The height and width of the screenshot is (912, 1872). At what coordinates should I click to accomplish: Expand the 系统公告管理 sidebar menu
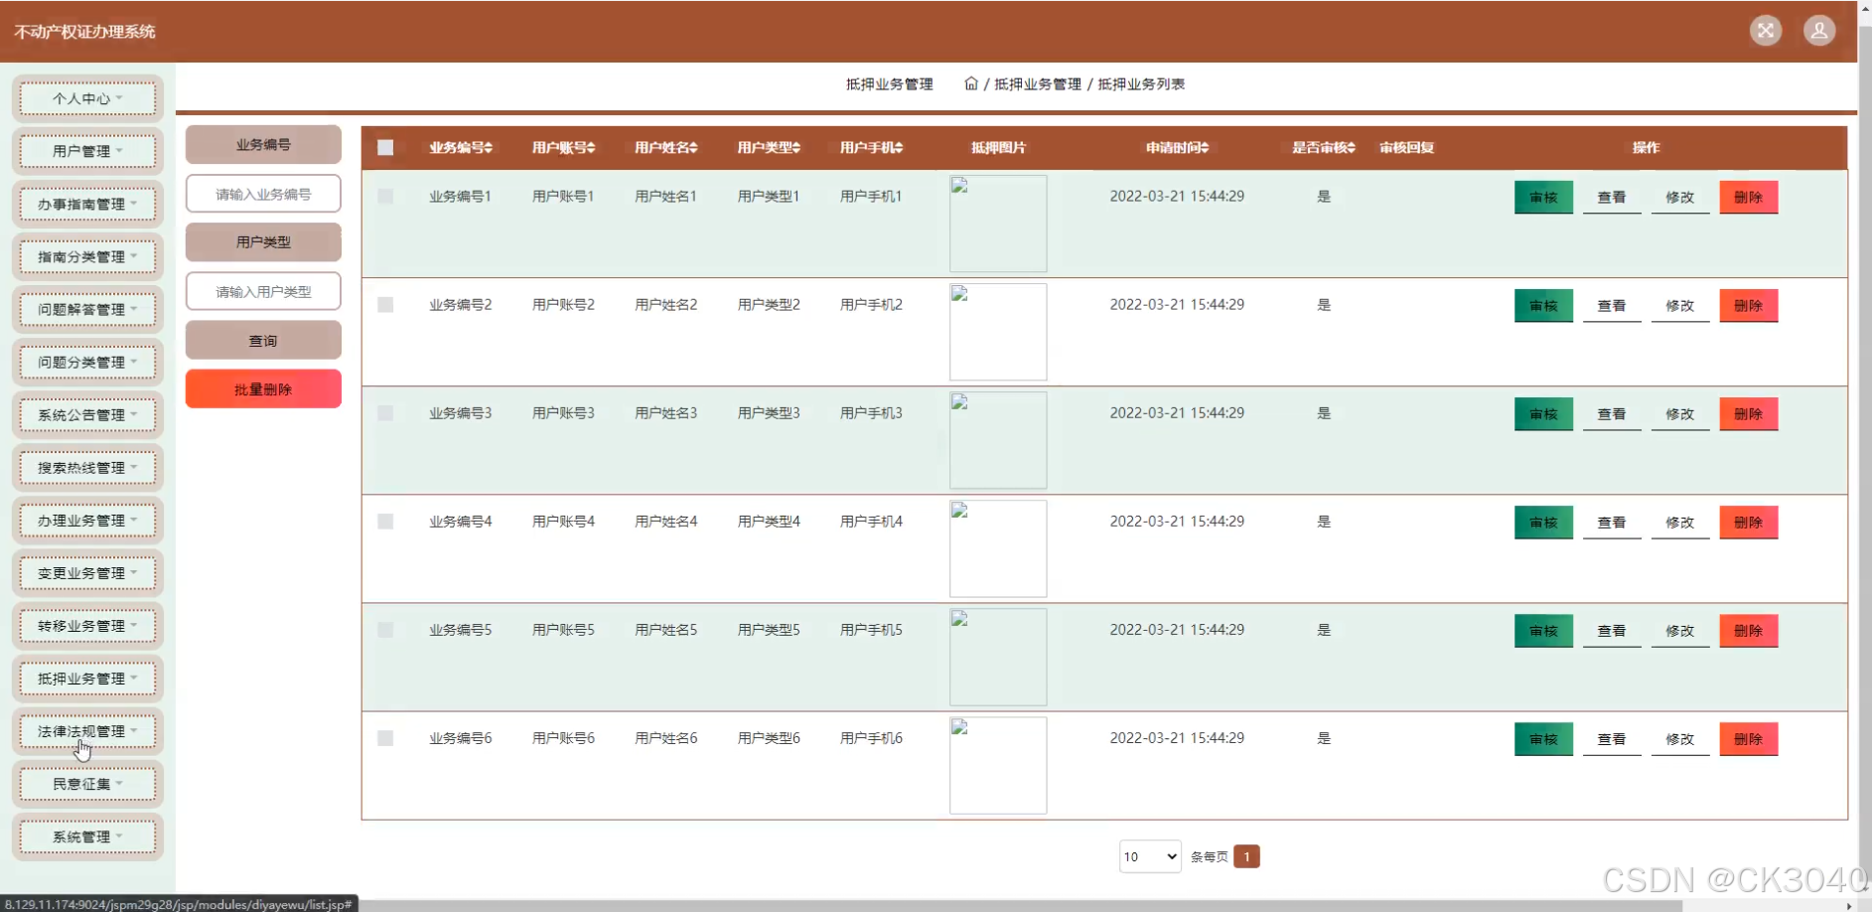tap(87, 414)
